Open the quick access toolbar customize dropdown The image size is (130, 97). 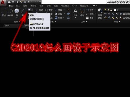(40, 2)
